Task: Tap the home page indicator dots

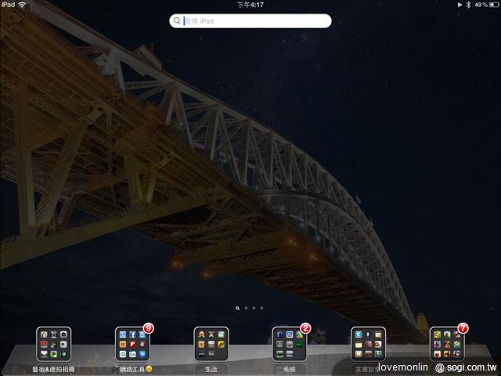Action: 250,309
